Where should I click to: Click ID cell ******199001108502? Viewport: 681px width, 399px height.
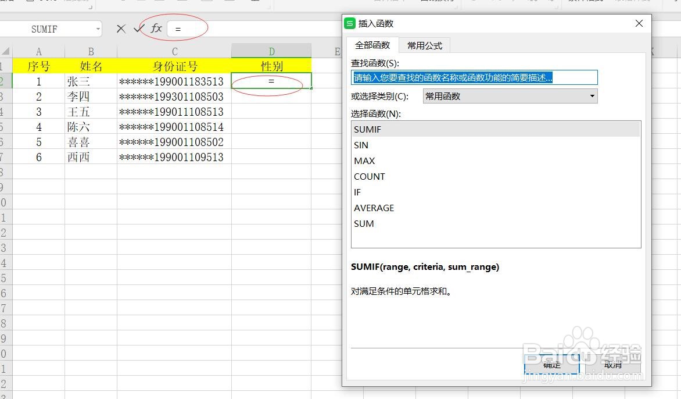coord(174,142)
